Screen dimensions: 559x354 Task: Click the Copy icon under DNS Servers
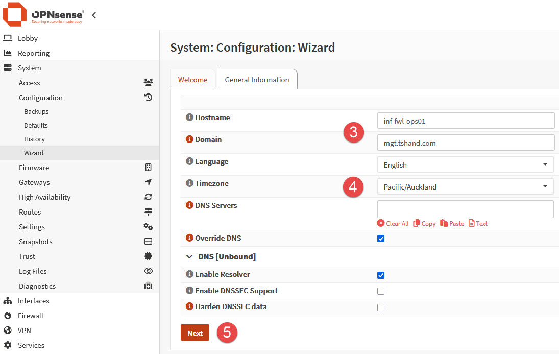click(x=417, y=223)
